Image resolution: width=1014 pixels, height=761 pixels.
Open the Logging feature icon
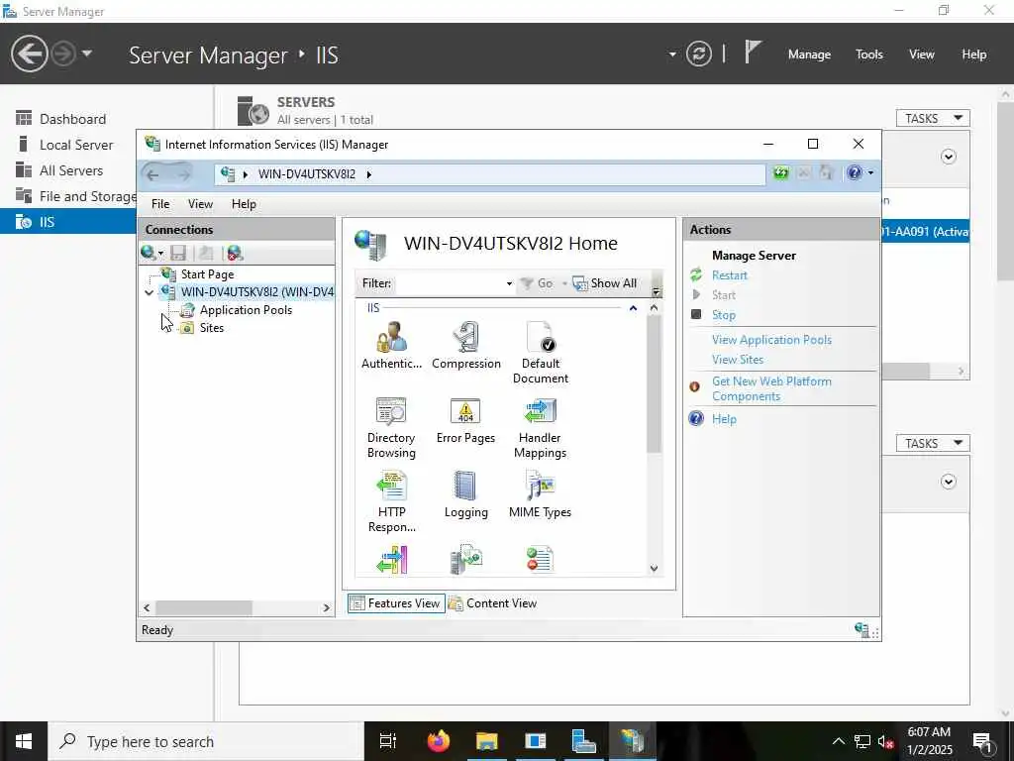(x=465, y=495)
